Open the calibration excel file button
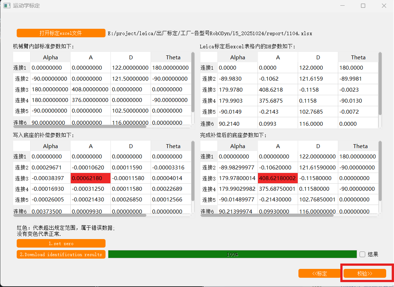The height and width of the screenshot is (287, 394). pos(61,33)
